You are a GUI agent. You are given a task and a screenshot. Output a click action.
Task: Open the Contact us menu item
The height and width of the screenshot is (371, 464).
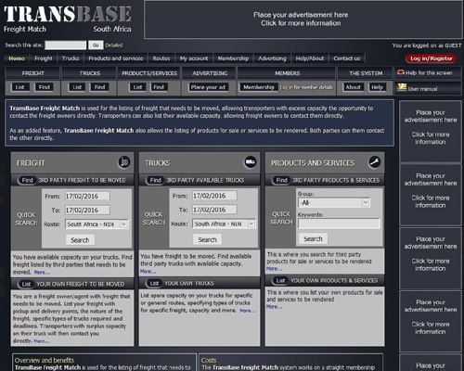347,58
